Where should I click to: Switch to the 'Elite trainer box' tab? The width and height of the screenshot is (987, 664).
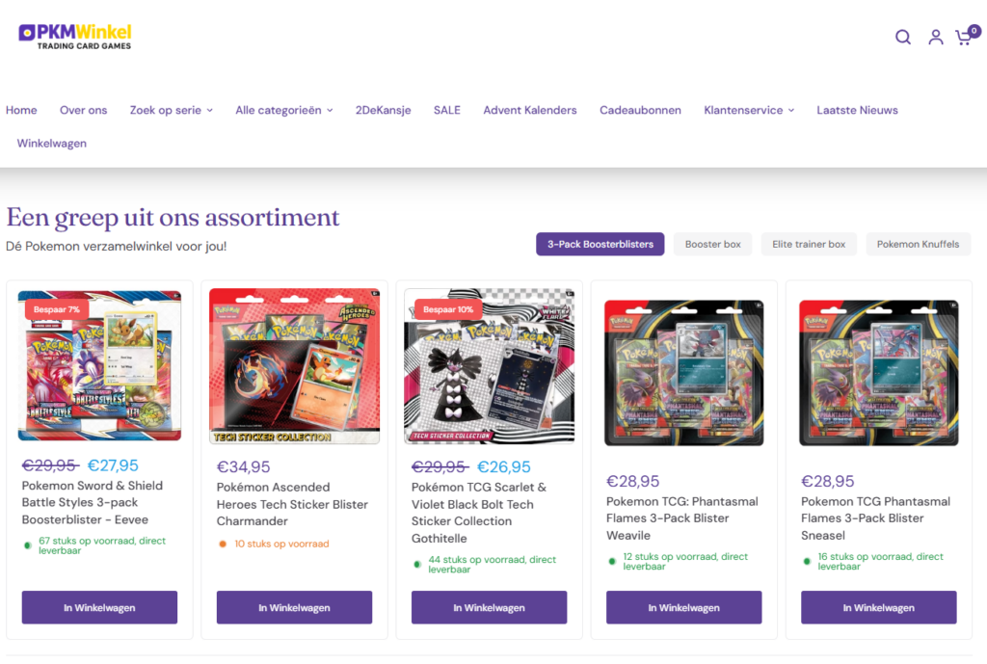(x=809, y=244)
